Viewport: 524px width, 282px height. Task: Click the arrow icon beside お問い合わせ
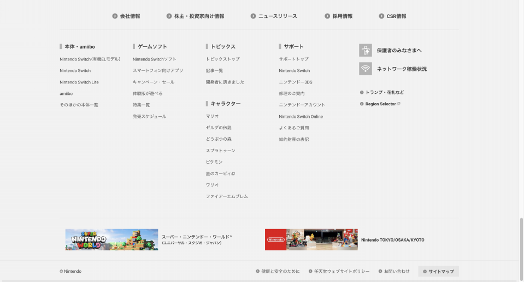[x=380, y=271]
